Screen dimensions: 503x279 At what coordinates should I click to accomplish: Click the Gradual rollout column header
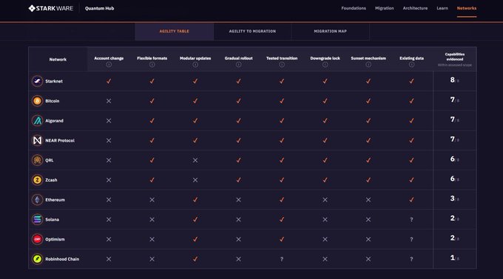point(238,58)
